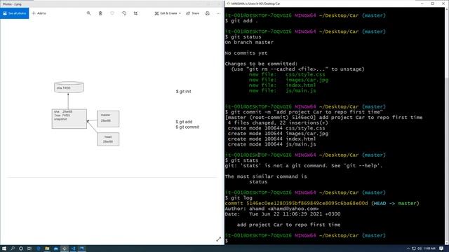
Task: Click the VS Code icon on taskbar
Action: [x=73, y=248]
